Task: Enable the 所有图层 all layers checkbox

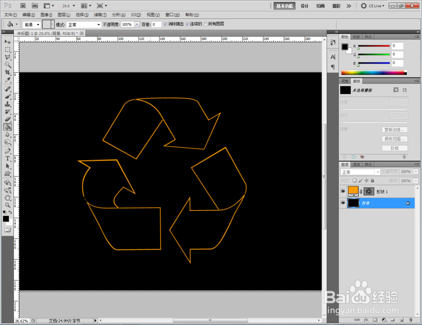Action: 206,24
